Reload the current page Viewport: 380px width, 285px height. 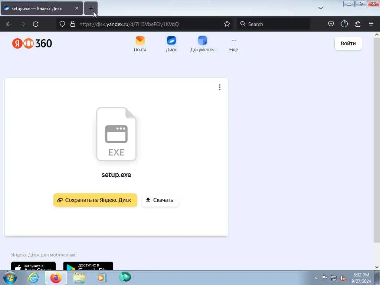click(x=36, y=24)
